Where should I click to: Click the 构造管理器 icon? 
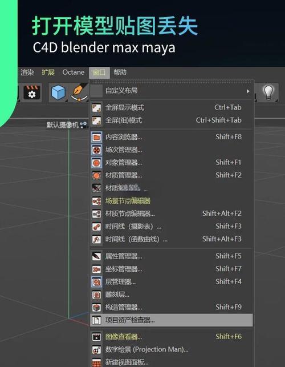[96, 307]
